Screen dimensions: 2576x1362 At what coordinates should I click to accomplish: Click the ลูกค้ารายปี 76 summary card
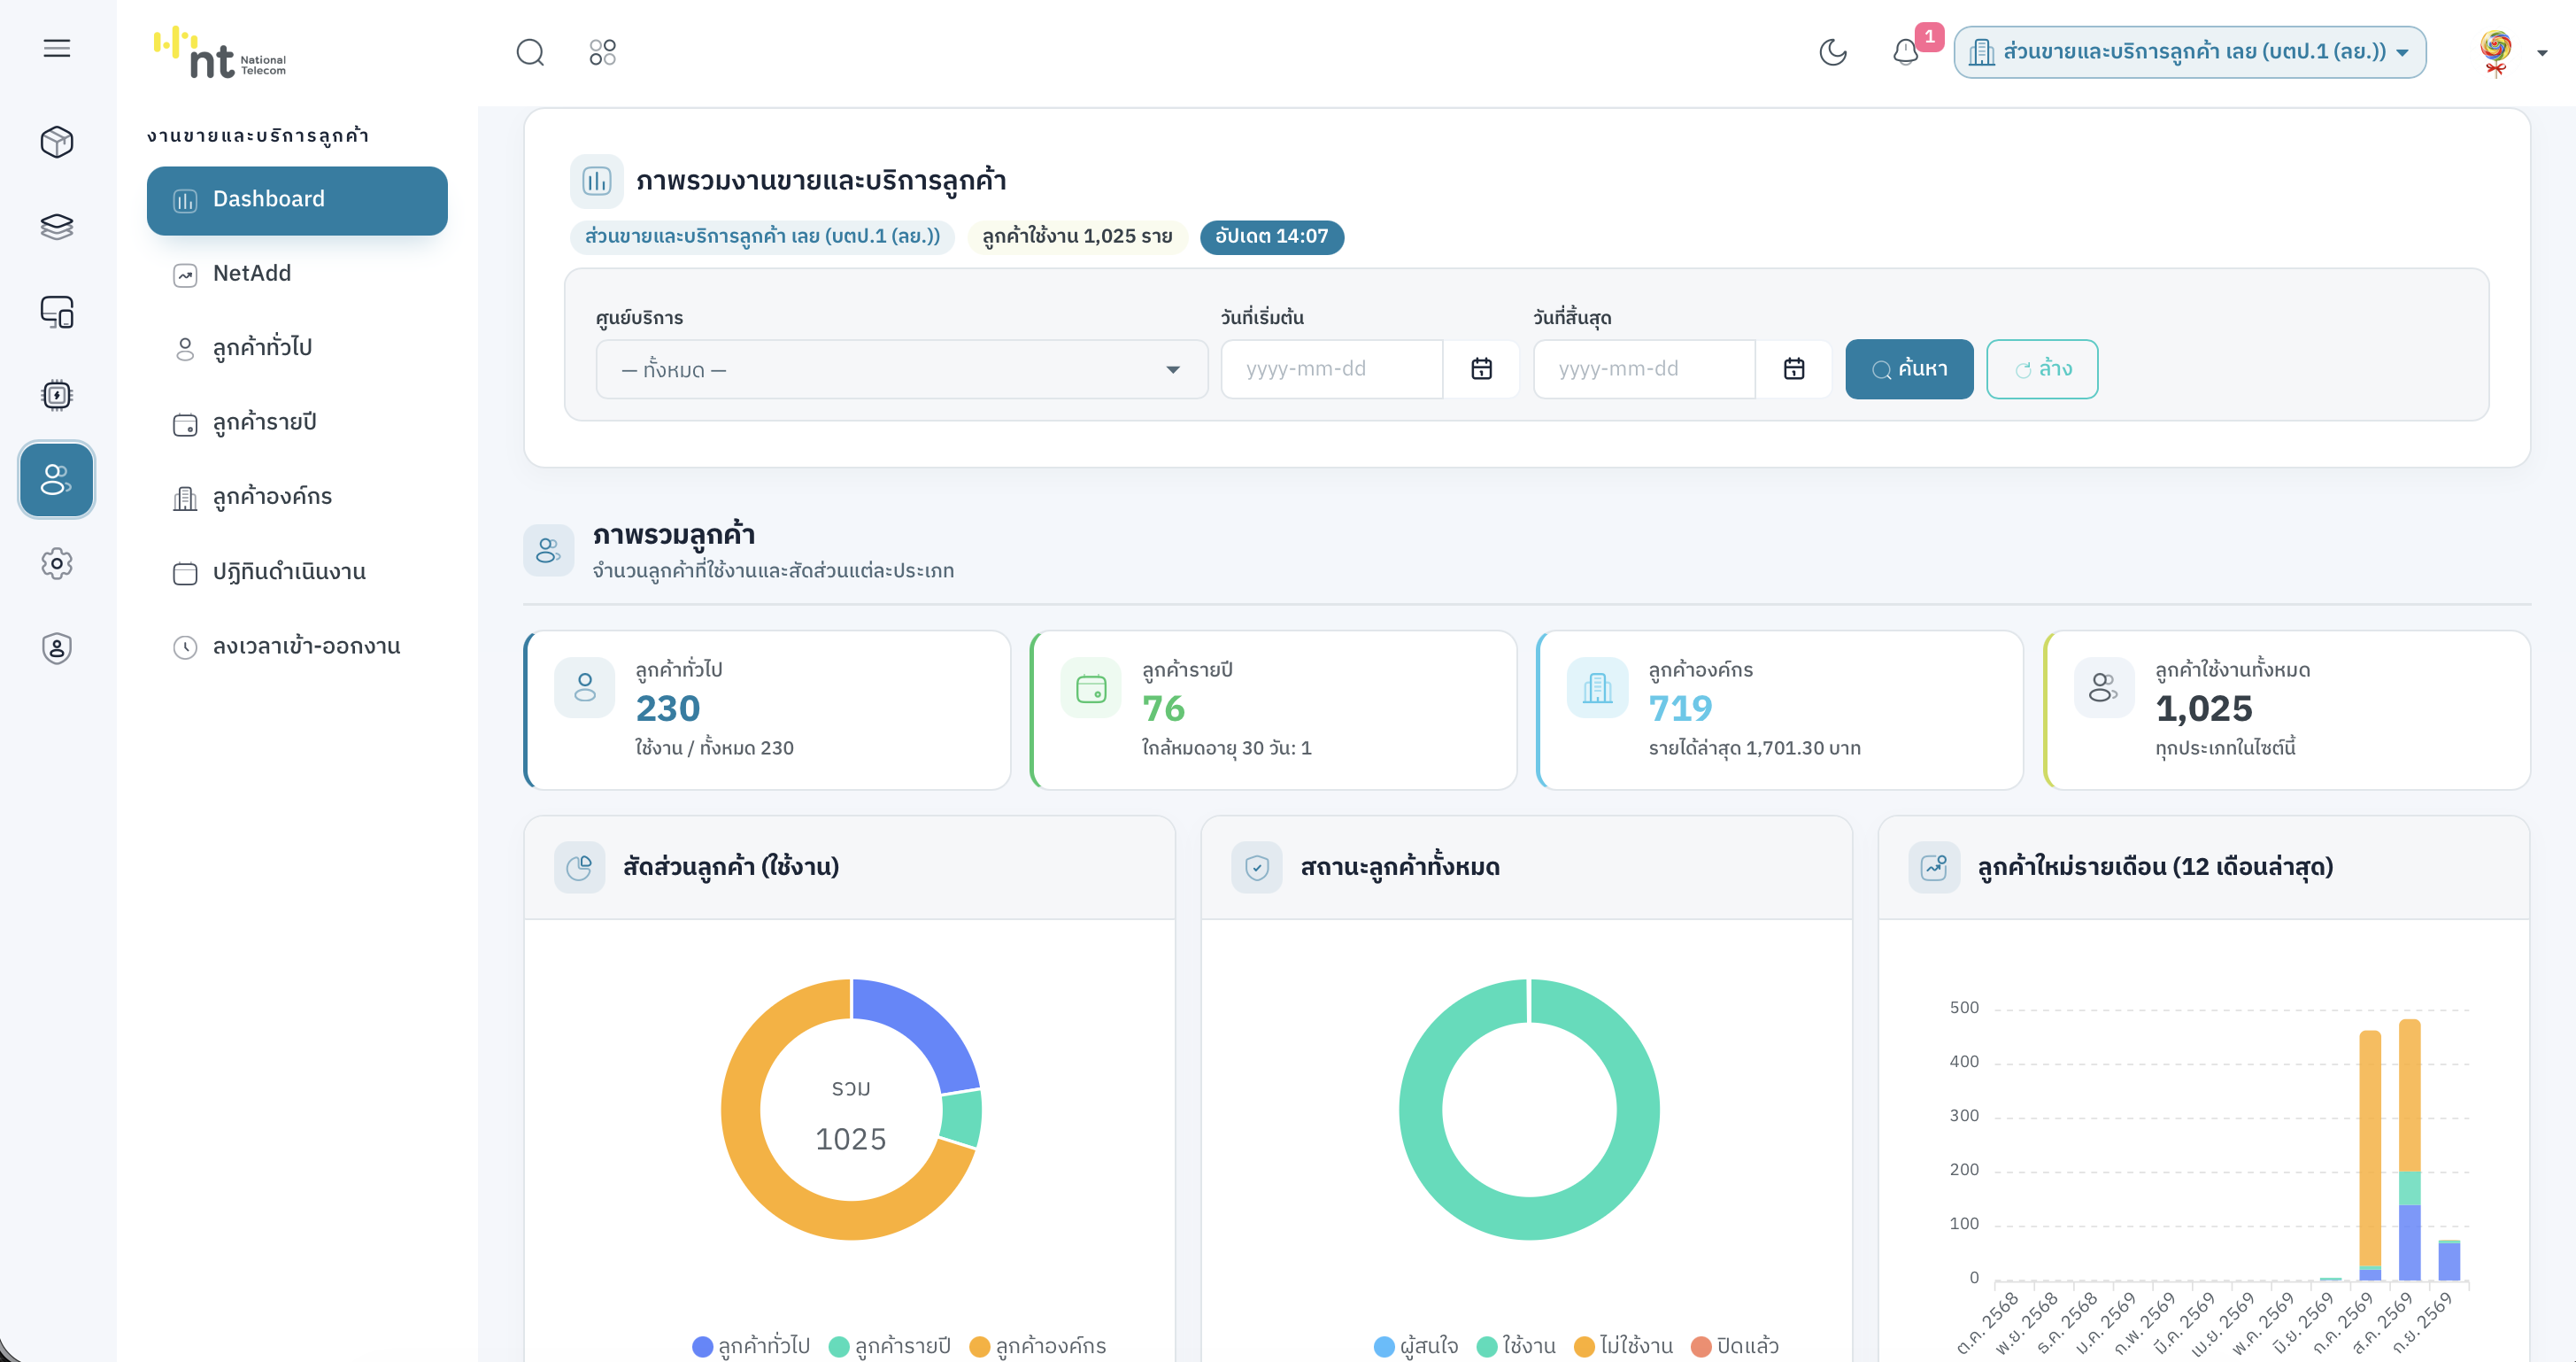(x=1273, y=709)
